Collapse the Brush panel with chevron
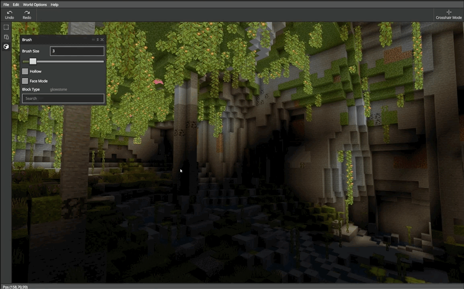The width and height of the screenshot is (464, 289). (98, 40)
